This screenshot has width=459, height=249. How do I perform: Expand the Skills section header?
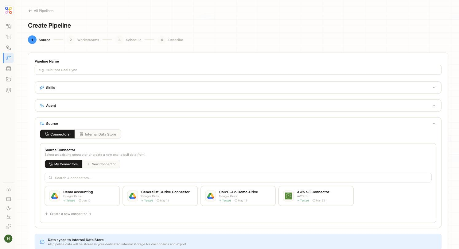point(238,88)
